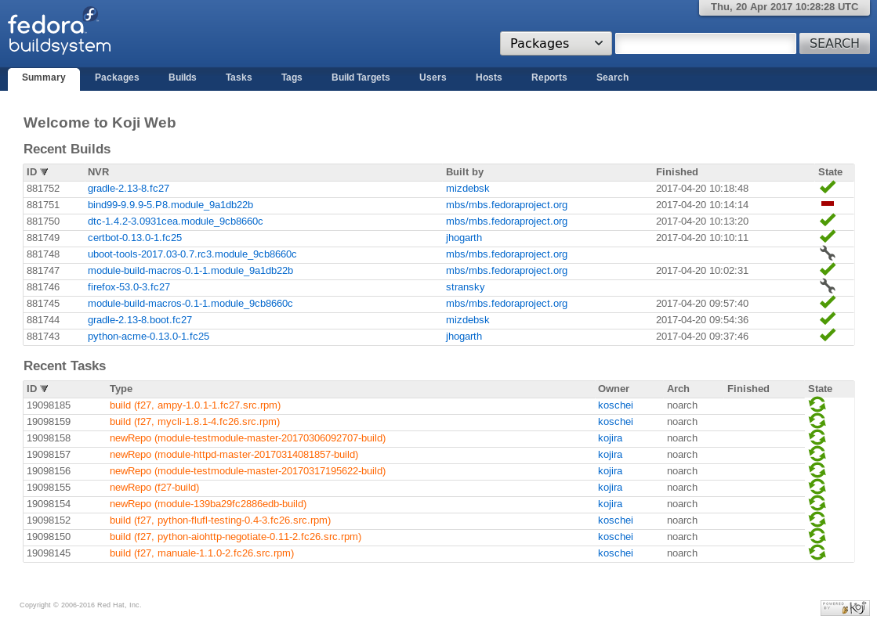The image size is (877, 623).
Task: Click the green refresh state icon for task 19098185
Action: [x=817, y=405]
